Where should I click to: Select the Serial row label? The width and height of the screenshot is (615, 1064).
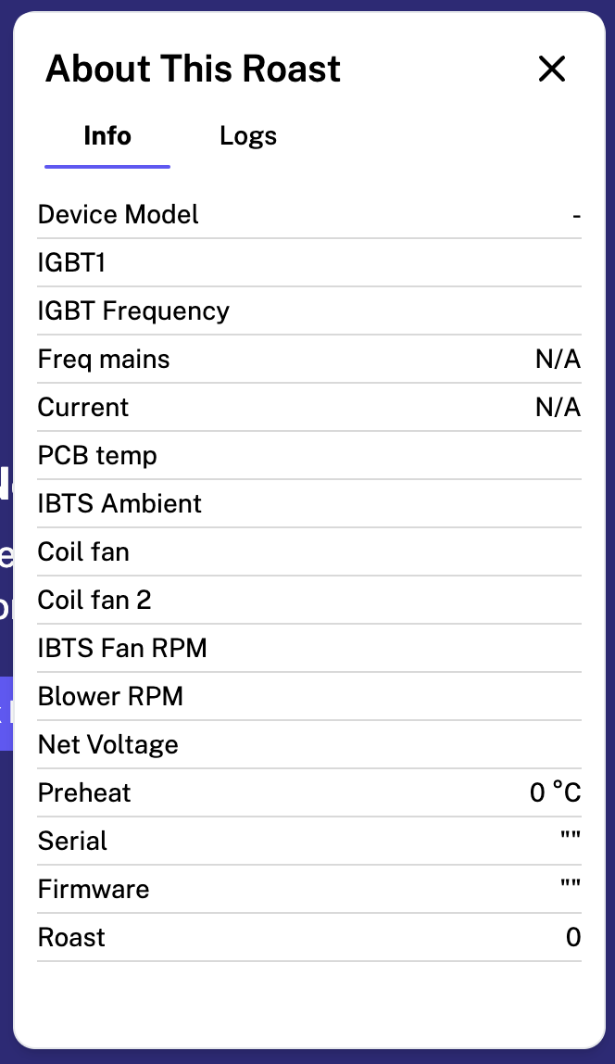(72, 842)
